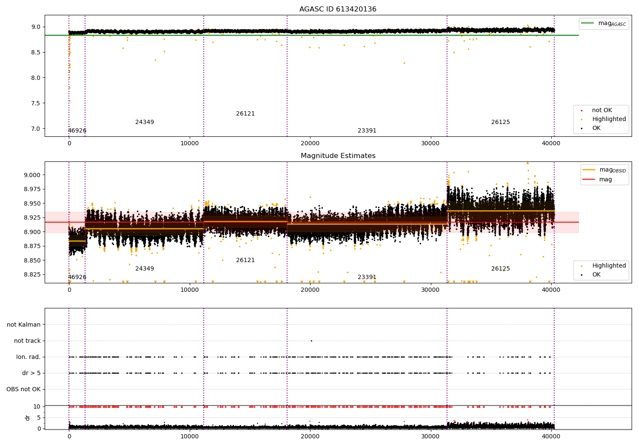Select OBSID label 46926 in the AGASC plot

(x=77, y=131)
